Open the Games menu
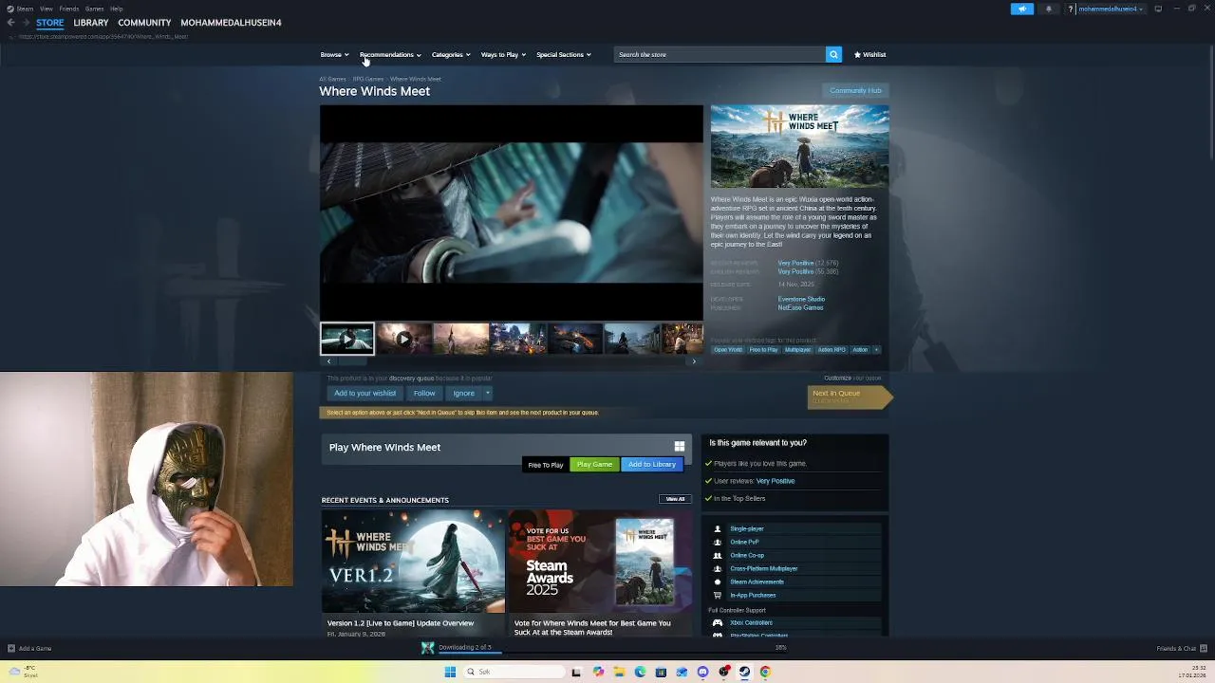Viewport: 1215px width, 683px height. [x=94, y=9]
